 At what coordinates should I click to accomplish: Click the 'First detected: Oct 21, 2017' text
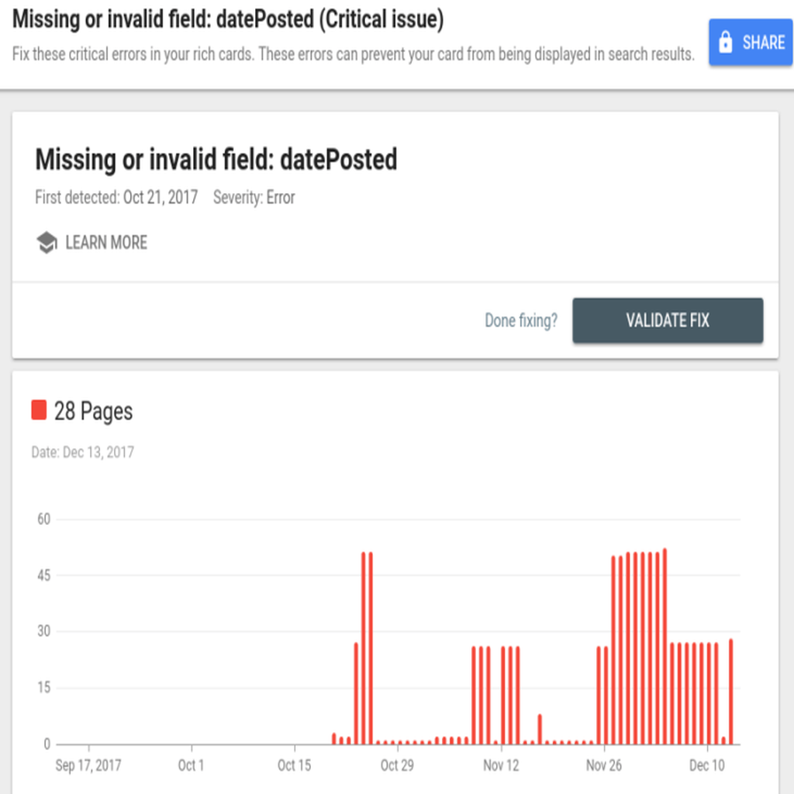pos(116,198)
